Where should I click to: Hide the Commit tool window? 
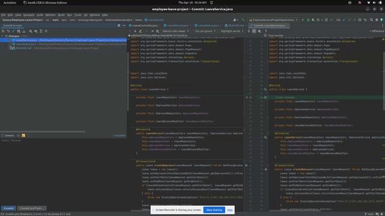pyautogui.click(x=124, y=25)
